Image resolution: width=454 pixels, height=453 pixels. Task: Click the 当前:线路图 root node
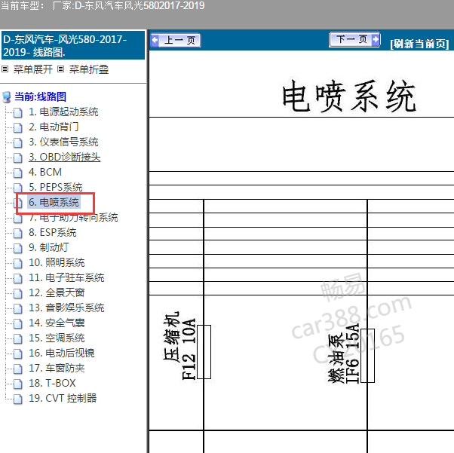pos(40,96)
